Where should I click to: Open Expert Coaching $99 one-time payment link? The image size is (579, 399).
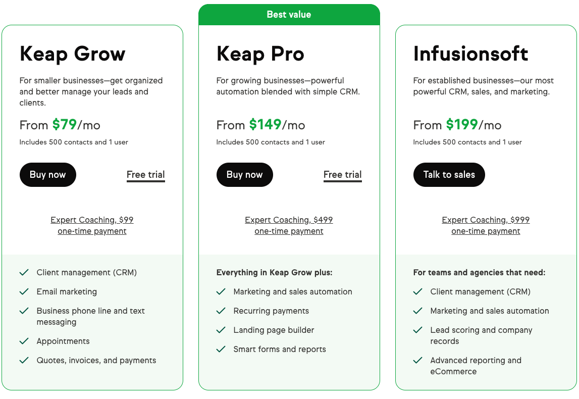point(92,226)
